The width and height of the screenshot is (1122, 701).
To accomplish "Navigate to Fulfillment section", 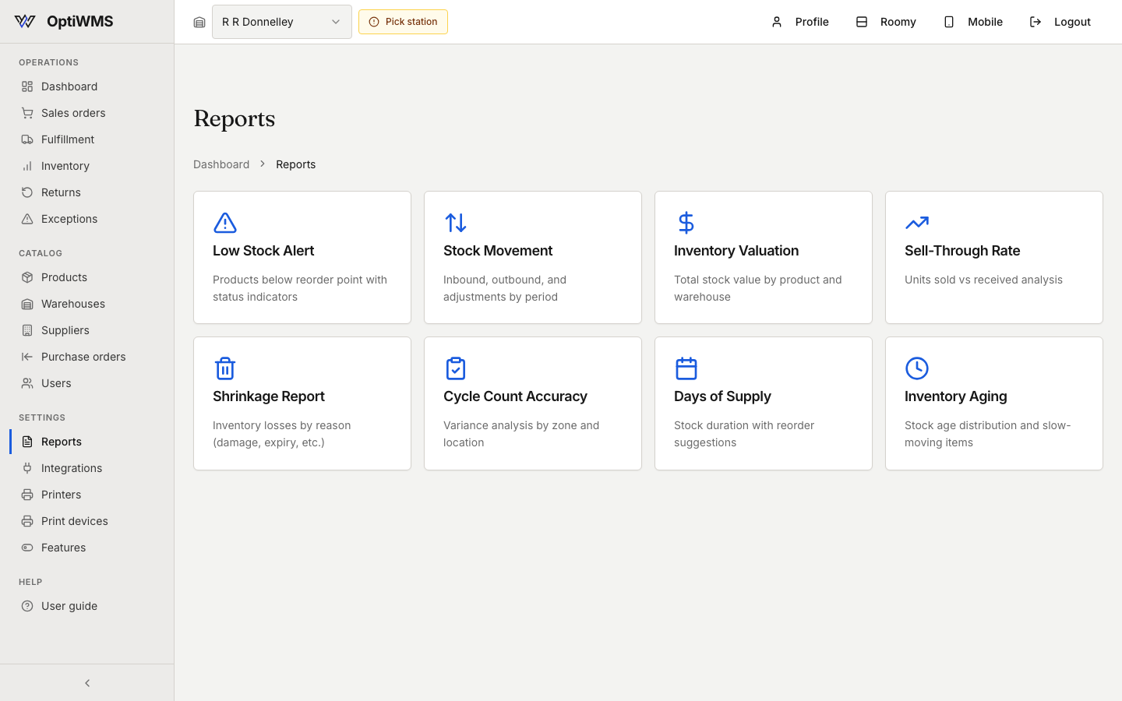I will point(87,139).
